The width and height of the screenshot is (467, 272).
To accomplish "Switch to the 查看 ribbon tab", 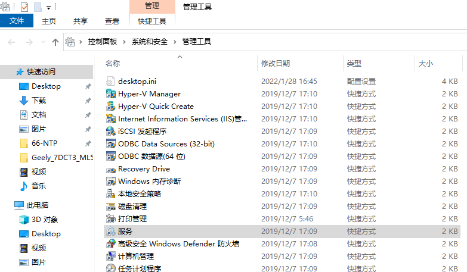I will click(x=112, y=21).
